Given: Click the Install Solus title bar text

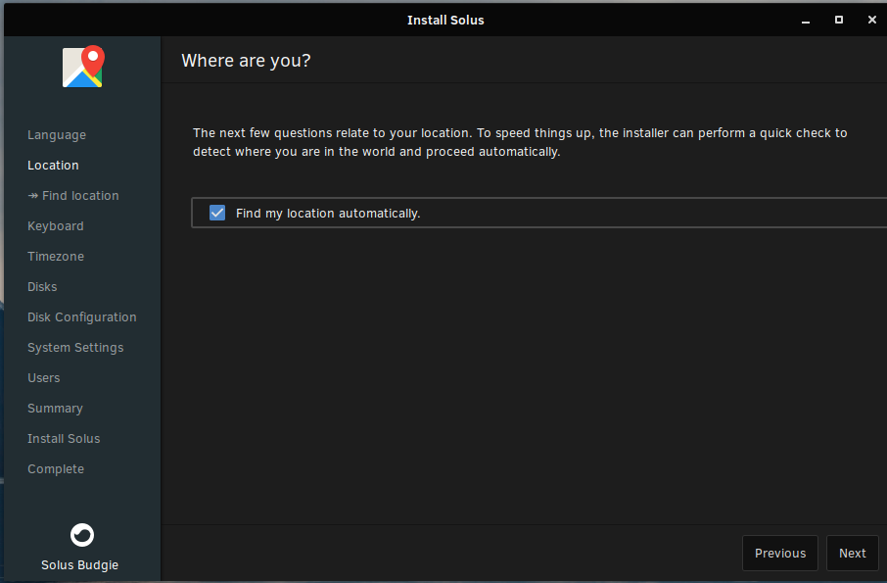Looking at the screenshot, I should [x=445, y=21].
